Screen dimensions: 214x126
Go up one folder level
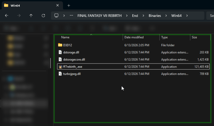31,16
